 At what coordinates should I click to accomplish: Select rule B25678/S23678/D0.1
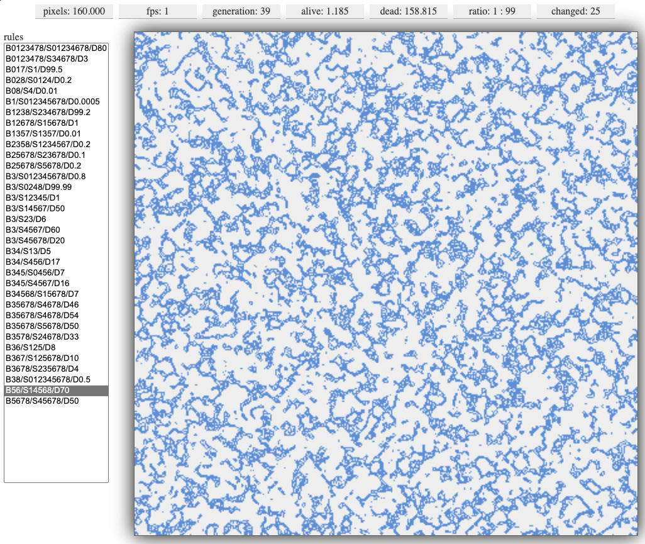click(57, 155)
